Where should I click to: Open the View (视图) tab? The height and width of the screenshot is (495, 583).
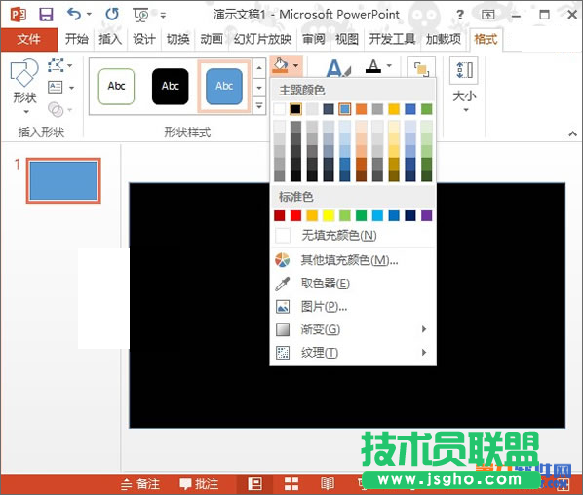pos(347,39)
